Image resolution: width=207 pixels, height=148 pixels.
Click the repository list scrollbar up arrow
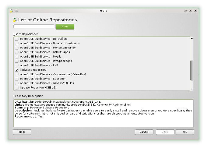coord(192,38)
